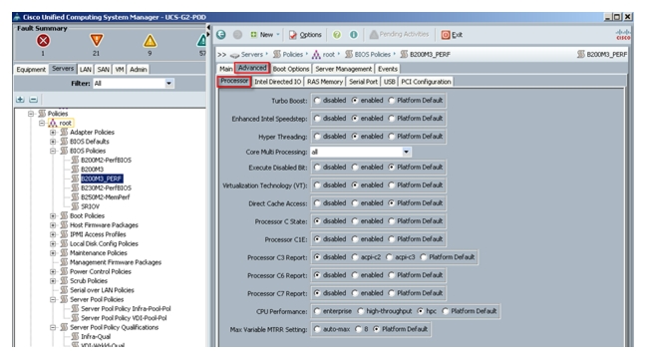Set Processor C State to enabled
This screenshot has width=647, height=360.
[355, 221]
